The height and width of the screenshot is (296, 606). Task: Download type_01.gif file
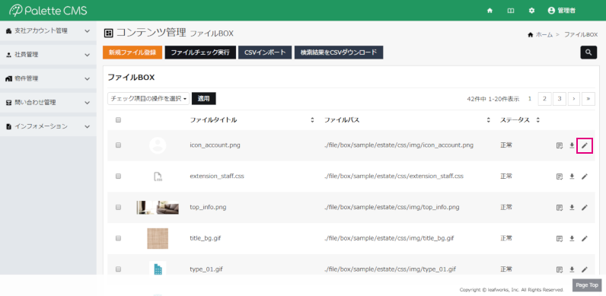(572, 269)
